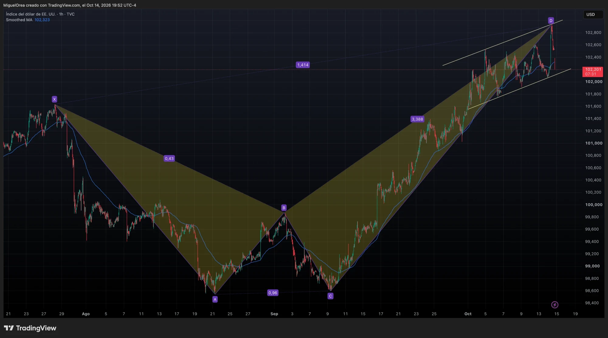Select the harmonic pattern point X label
Viewport: 608px width, 338px height.
[x=54, y=99]
